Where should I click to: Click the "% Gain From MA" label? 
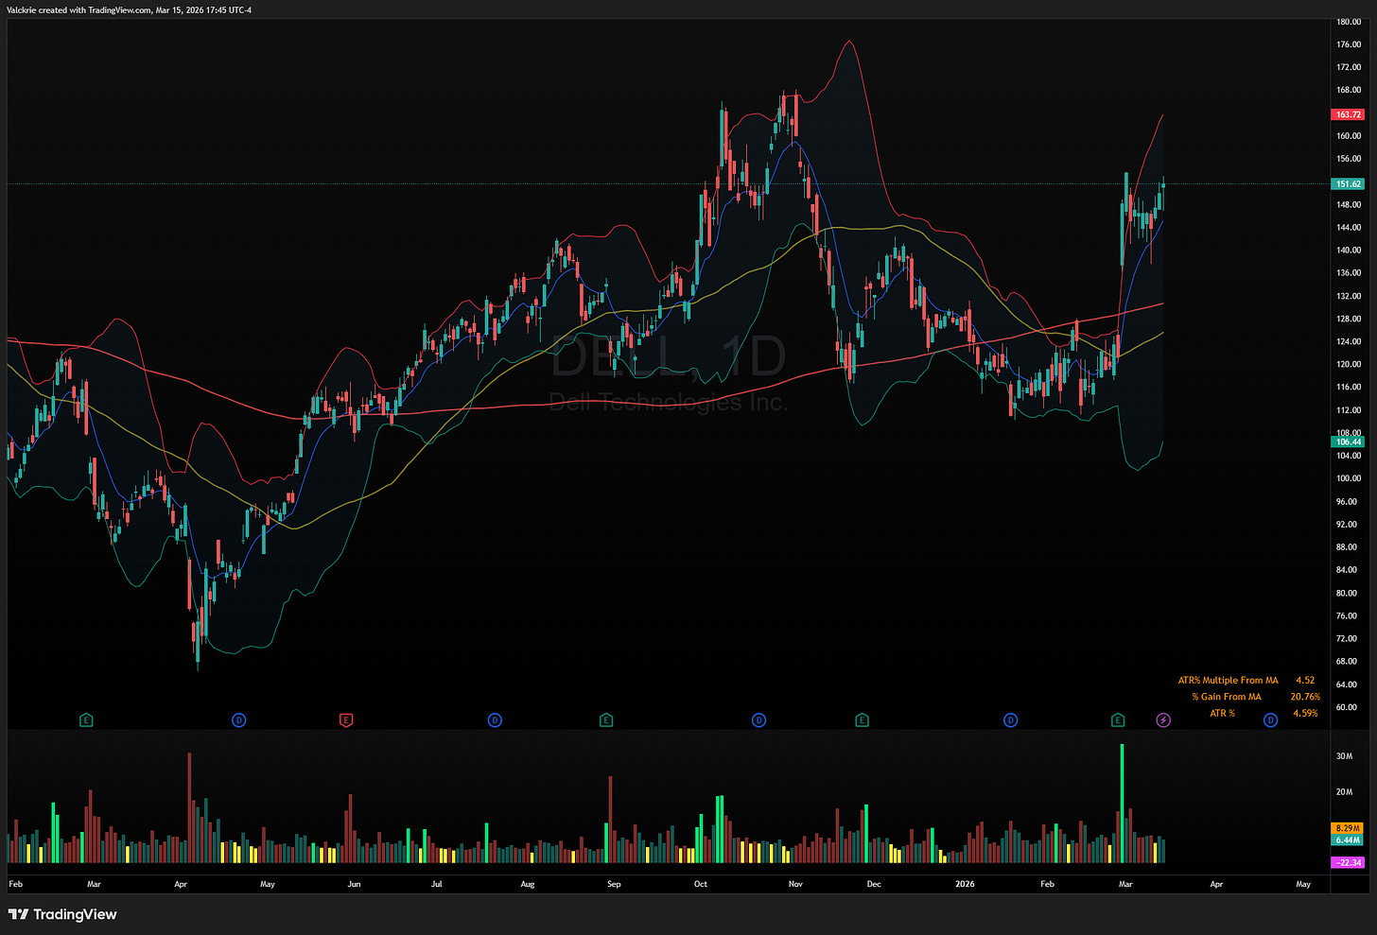[x=1226, y=697]
